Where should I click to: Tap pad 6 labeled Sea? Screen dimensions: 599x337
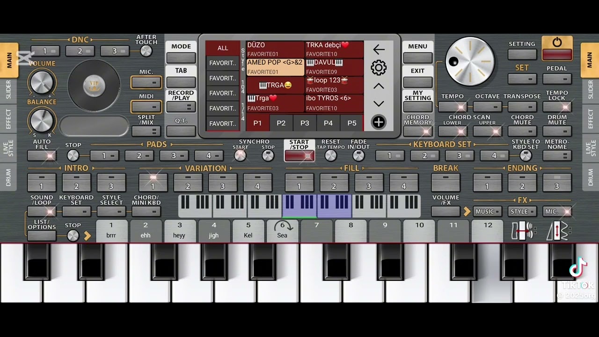pyautogui.click(x=282, y=231)
